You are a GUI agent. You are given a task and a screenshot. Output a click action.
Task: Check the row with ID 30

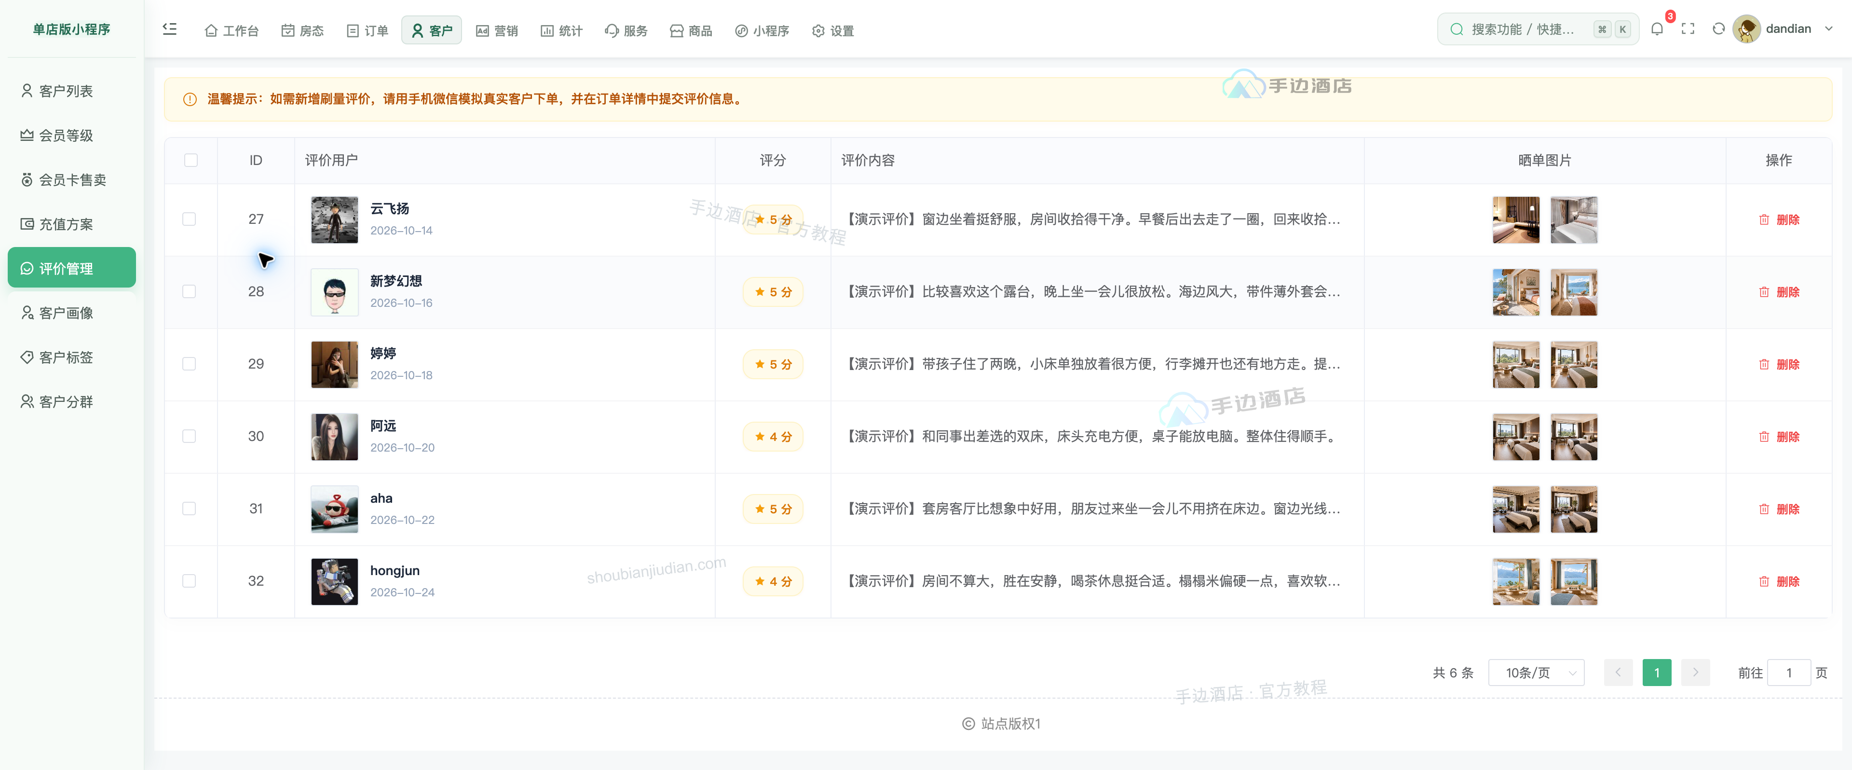click(189, 436)
